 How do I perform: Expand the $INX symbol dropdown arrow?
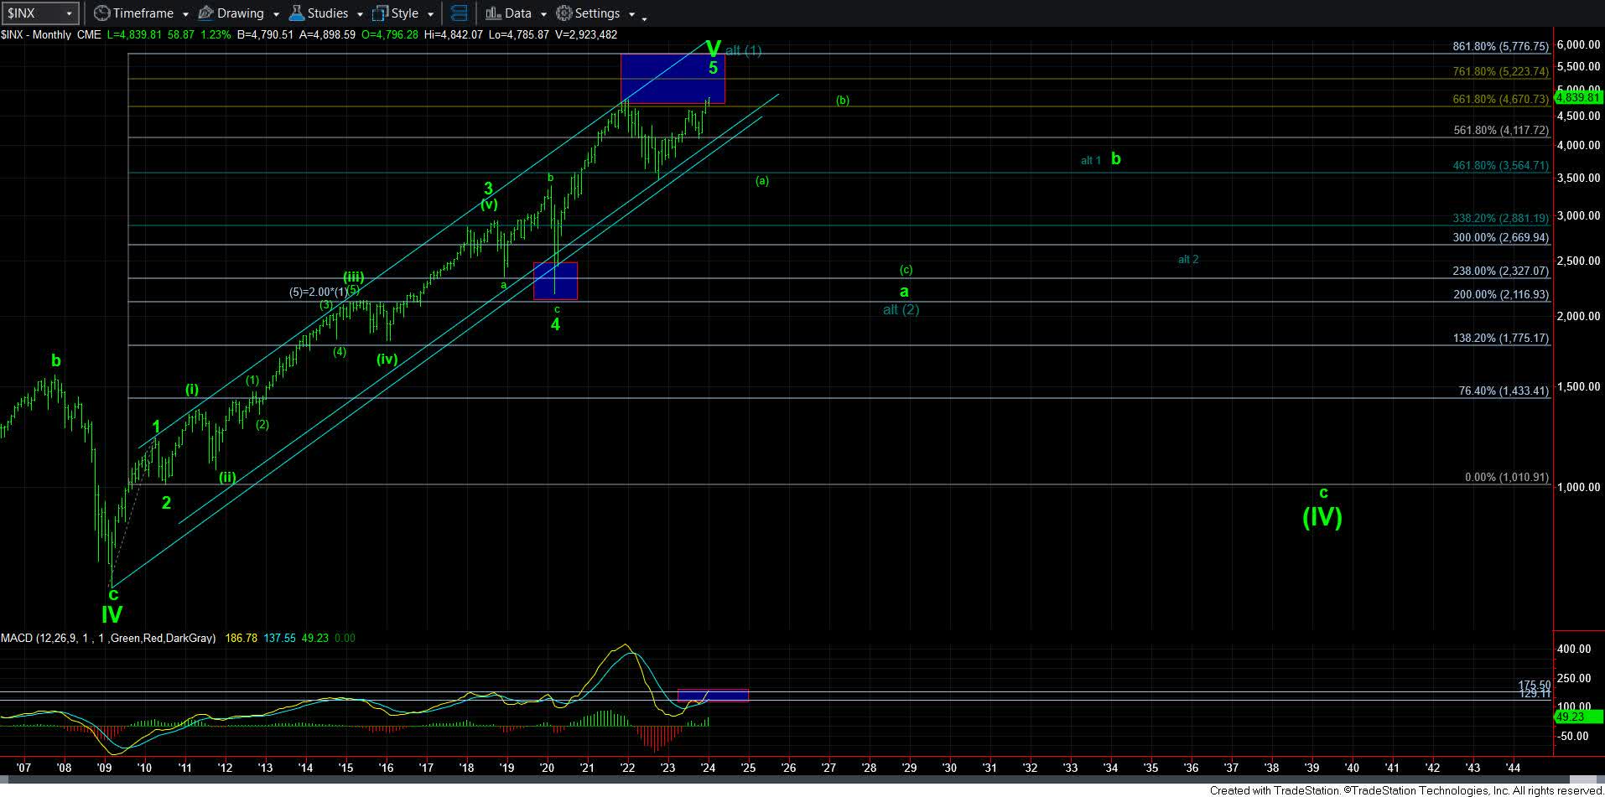[69, 13]
